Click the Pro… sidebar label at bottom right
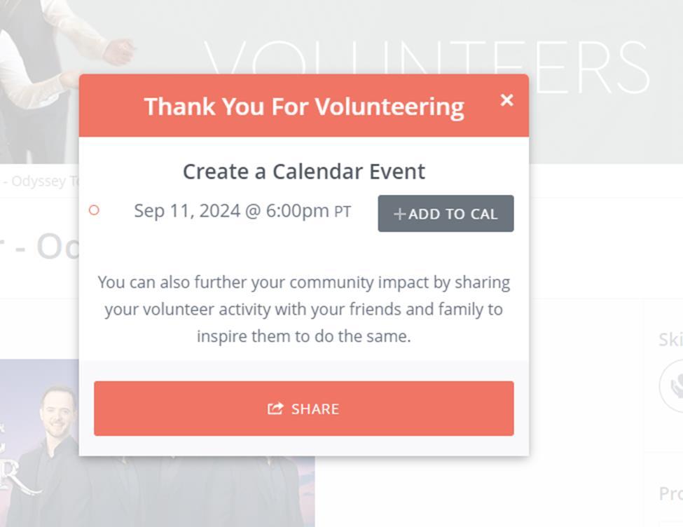The width and height of the screenshot is (683, 527). pyautogui.click(x=670, y=493)
